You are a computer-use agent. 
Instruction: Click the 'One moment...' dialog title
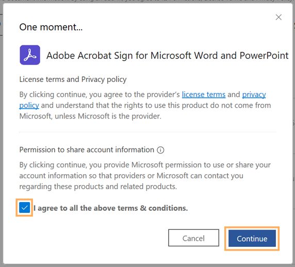[x=51, y=27]
